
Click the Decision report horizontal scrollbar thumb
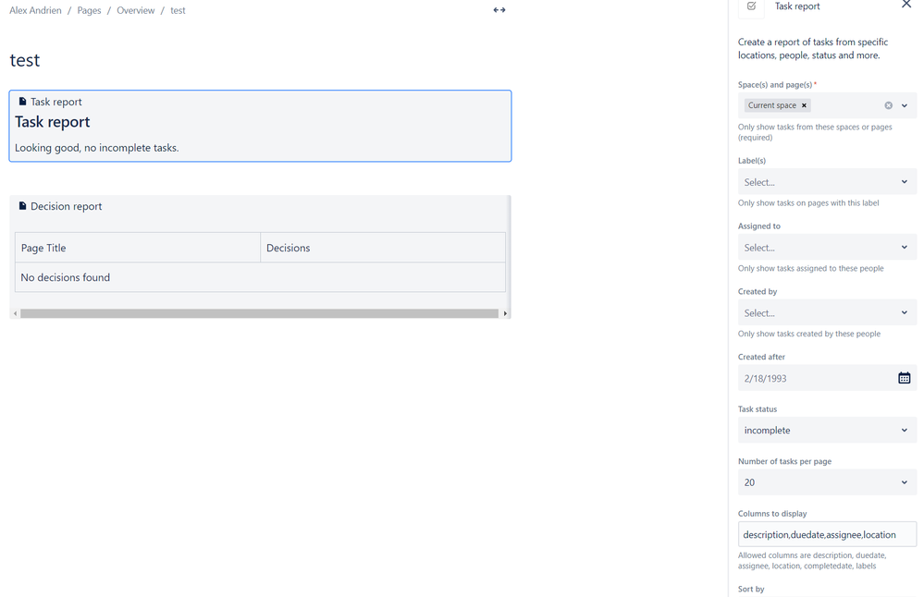pyautogui.click(x=259, y=313)
